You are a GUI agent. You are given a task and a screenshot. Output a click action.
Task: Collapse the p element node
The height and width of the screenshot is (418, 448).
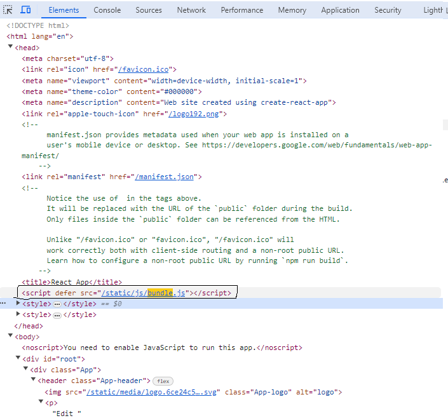[x=41, y=401]
